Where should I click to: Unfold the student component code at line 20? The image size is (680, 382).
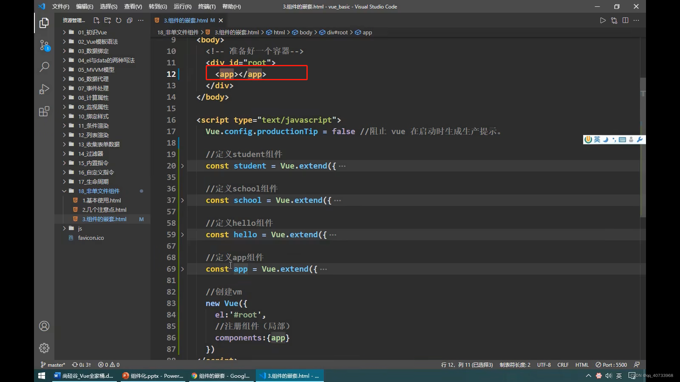(182, 166)
